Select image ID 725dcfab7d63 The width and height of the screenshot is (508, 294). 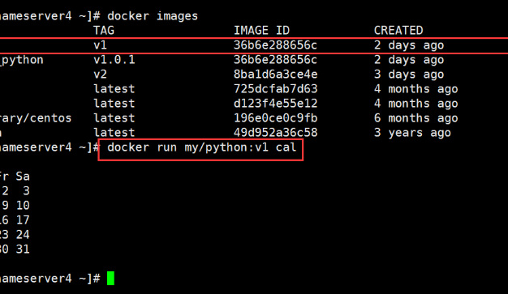pos(275,89)
